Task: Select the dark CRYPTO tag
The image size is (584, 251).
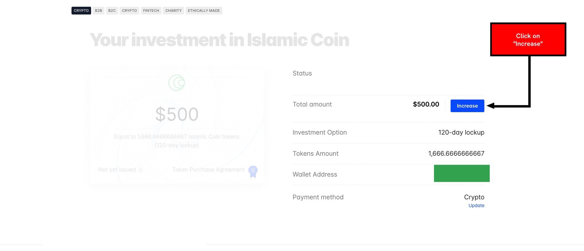Action: 81,11
